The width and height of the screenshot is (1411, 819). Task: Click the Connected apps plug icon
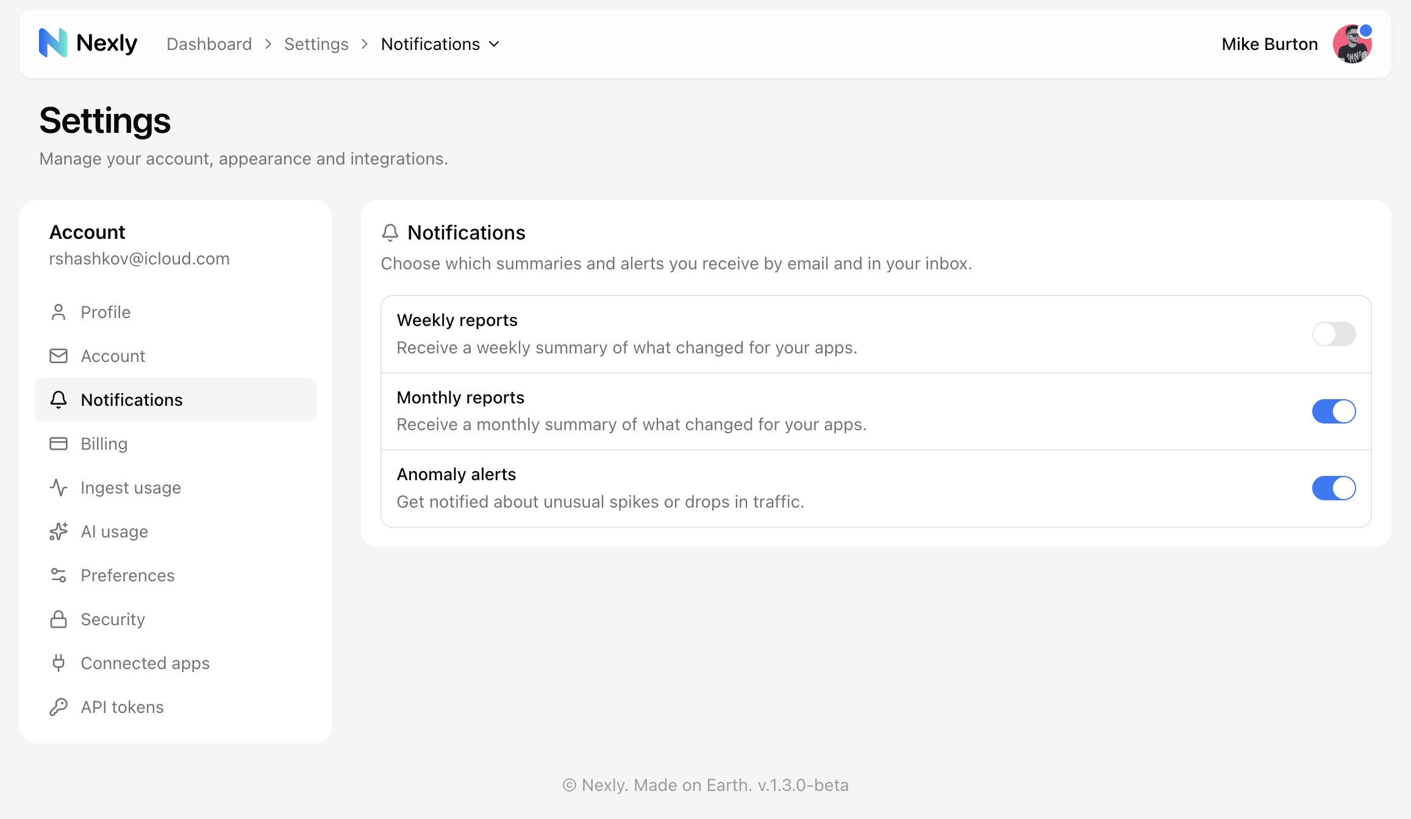[59, 663]
